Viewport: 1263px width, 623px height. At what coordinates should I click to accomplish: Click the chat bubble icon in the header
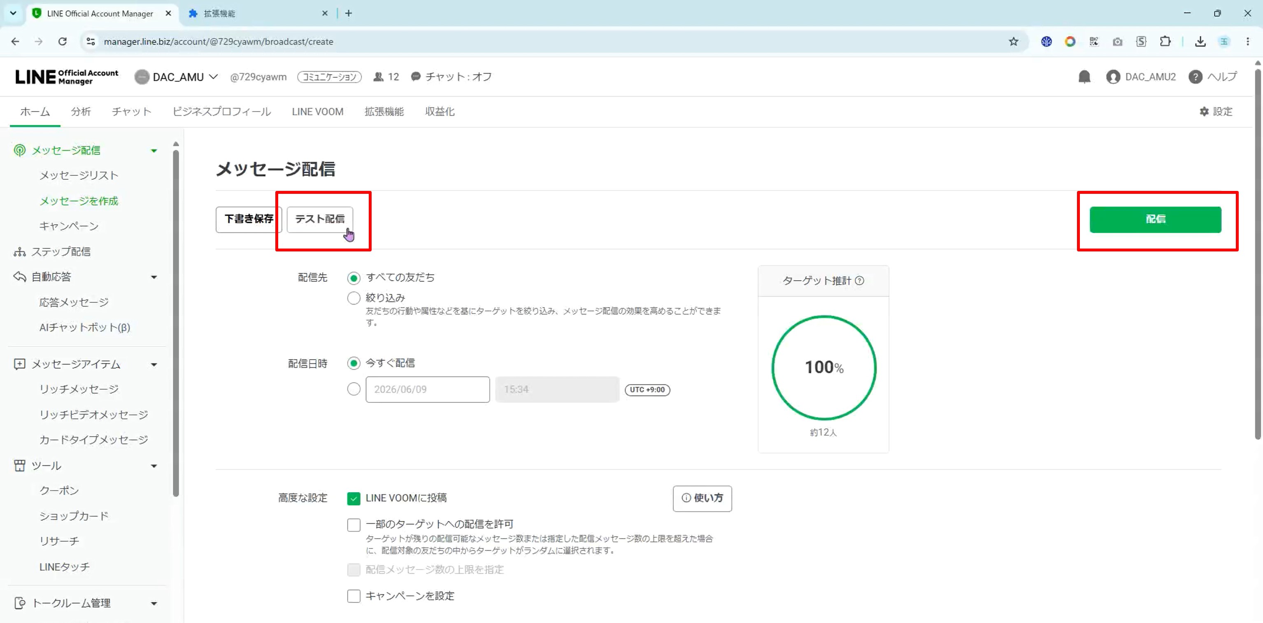(x=416, y=77)
